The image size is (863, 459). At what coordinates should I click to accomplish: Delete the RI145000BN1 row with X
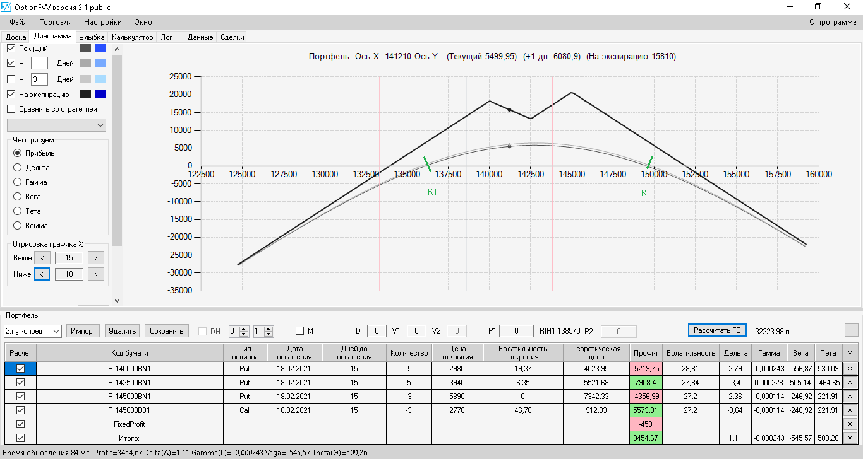click(x=849, y=397)
